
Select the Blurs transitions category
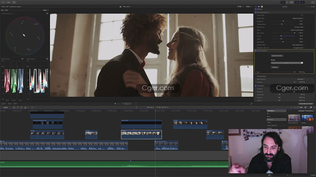coord(276,117)
